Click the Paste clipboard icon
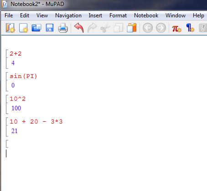This screenshot has height=191, width=207. 132,28
